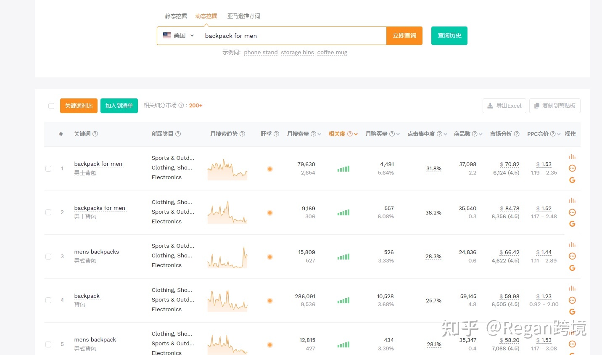Viewport: 602px width, 355px height.
Task: Open more-options icon for mens backpacks row
Action: [572, 256]
